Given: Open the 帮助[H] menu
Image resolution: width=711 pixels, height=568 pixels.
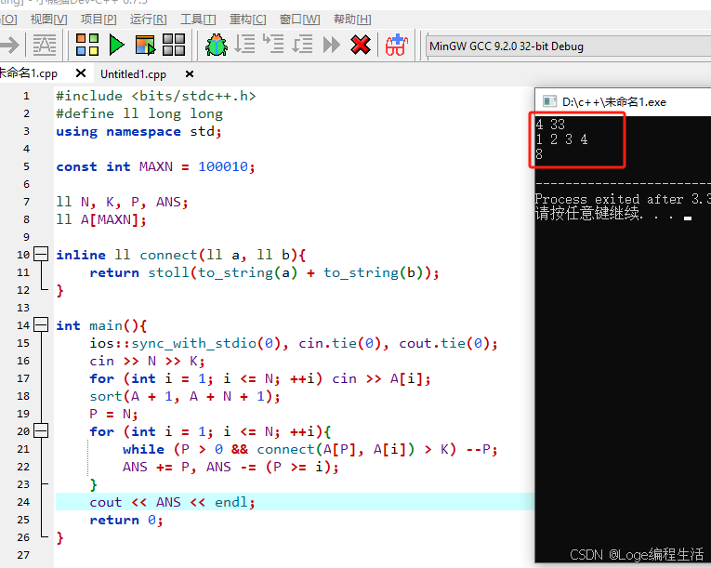Looking at the screenshot, I should (x=352, y=20).
